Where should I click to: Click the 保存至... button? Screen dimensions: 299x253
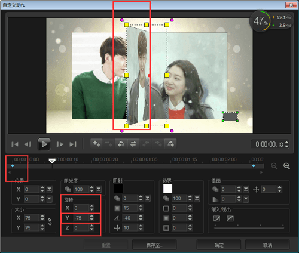coord(154,245)
